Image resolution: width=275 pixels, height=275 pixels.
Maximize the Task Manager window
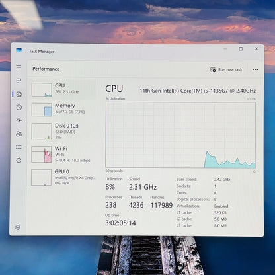point(241,49)
